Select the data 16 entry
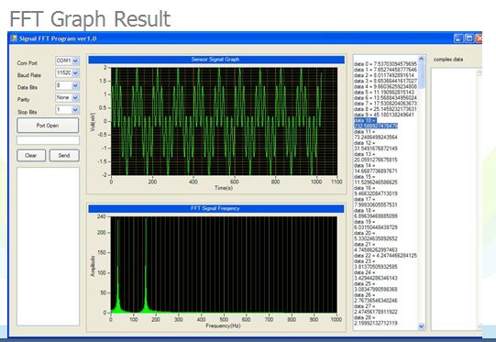Screen dimensions: 496x342 coord(376,191)
